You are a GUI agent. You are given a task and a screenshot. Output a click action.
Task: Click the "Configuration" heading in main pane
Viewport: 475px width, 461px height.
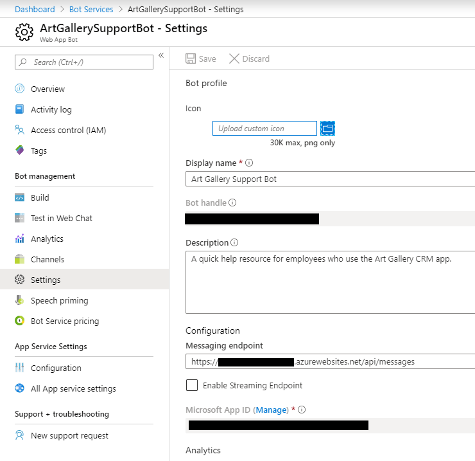click(212, 331)
